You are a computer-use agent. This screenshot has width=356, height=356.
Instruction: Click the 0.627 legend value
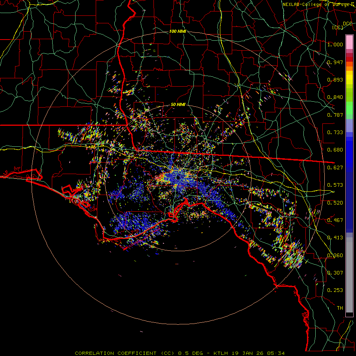click(335, 168)
